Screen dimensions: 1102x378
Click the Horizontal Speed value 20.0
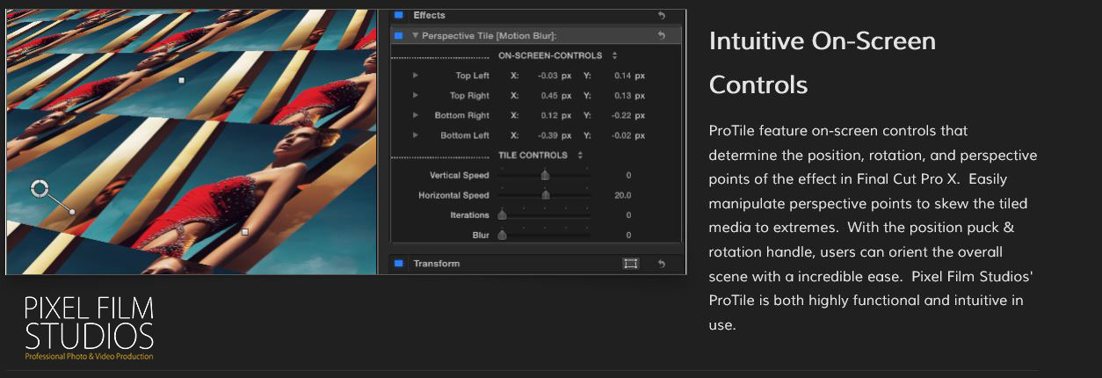click(622, 195)
